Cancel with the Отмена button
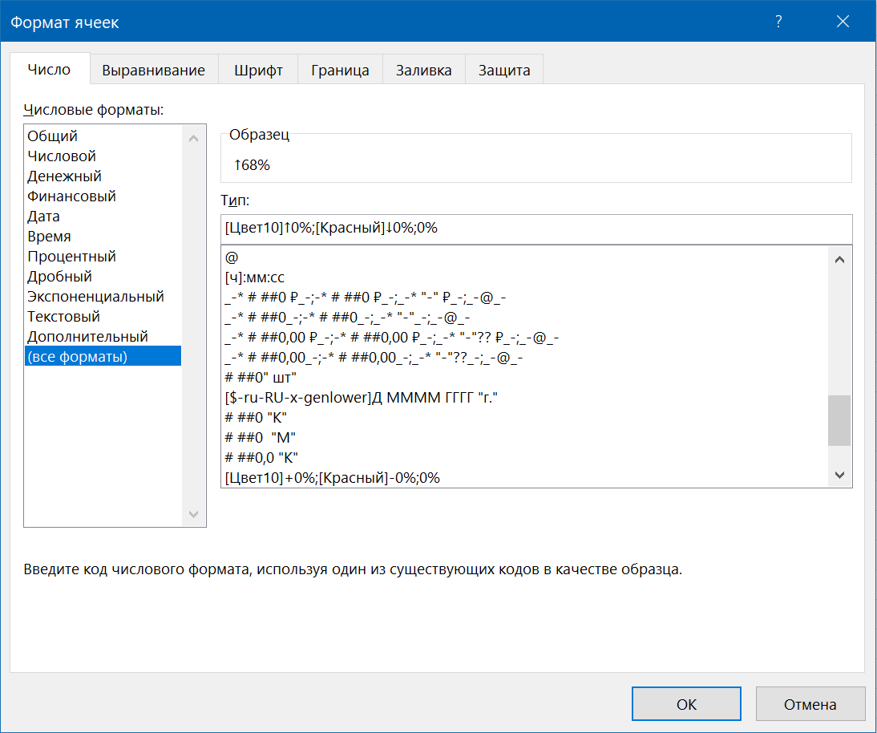The image size is (877, 733). [810, 704]
